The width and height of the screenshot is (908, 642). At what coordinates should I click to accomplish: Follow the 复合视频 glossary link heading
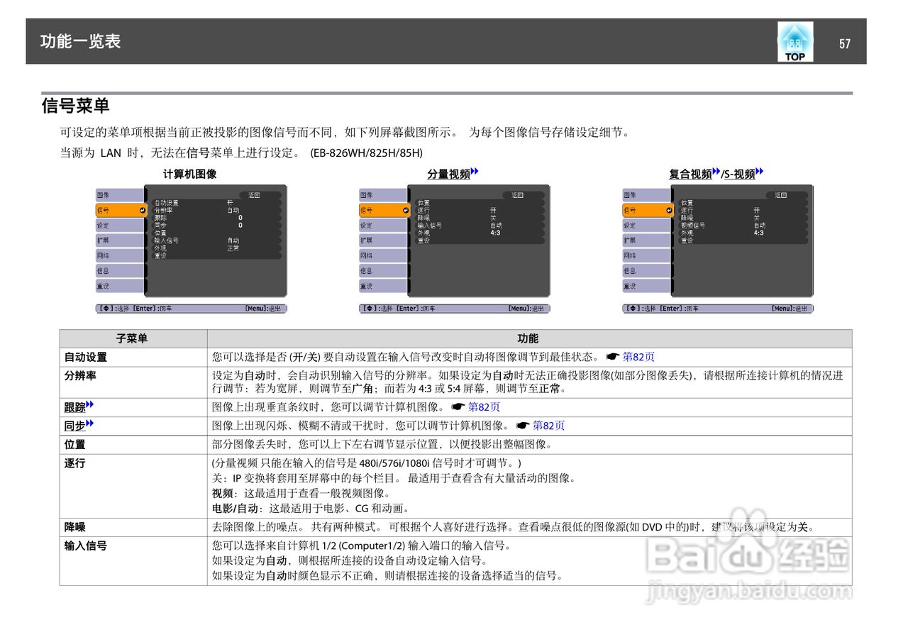690,174
